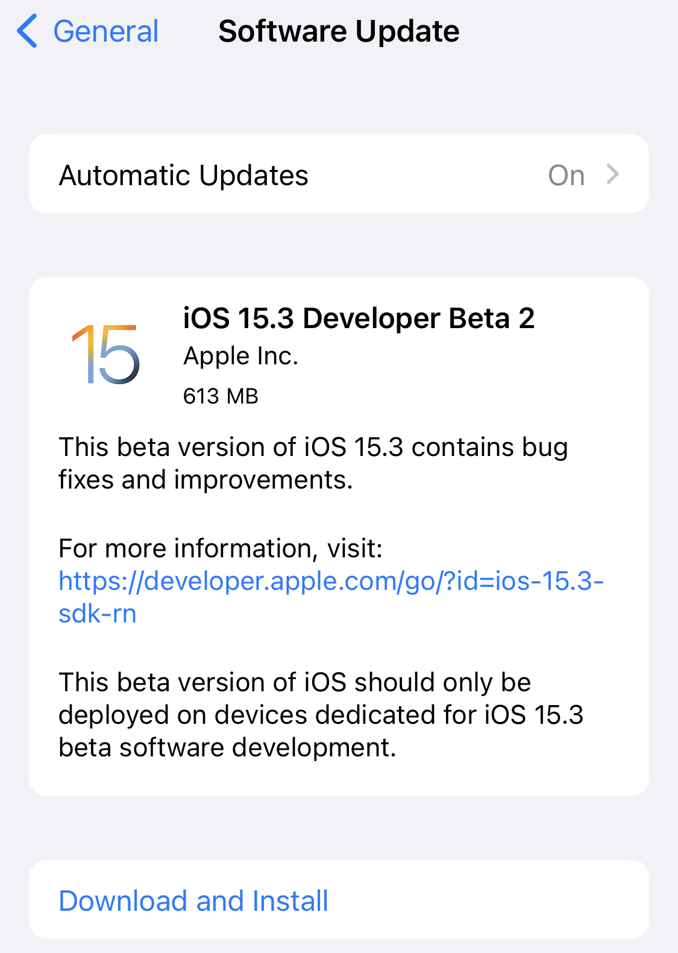Select the iOS 15.3 Developer Beta 2 heading
This screenshot has height=953, width=678.
click(359, 318)
